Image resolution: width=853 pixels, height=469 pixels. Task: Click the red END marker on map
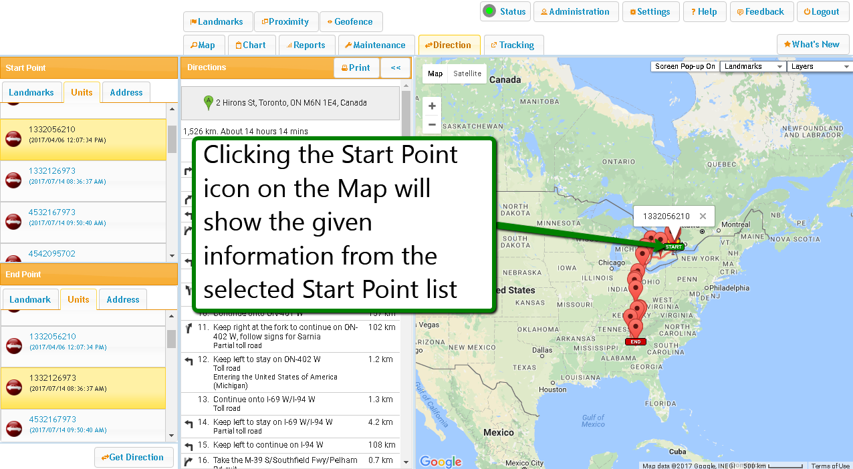[x=635, y=341]
